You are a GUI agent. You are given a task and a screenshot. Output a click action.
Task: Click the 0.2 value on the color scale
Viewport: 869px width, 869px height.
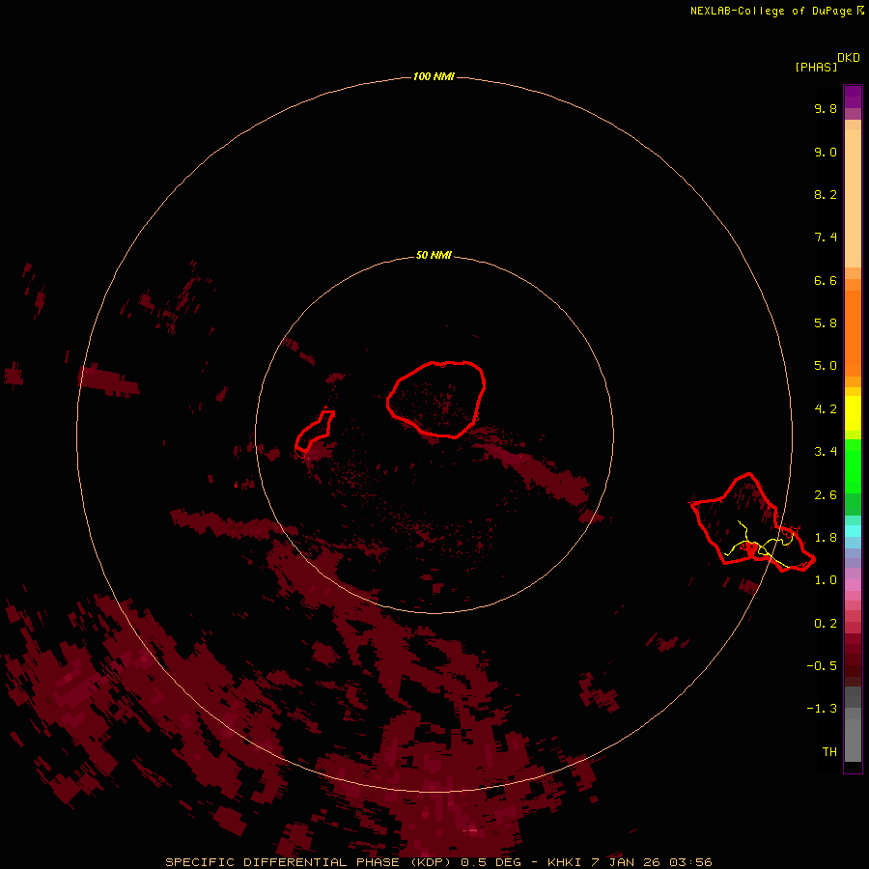(826, 624)
